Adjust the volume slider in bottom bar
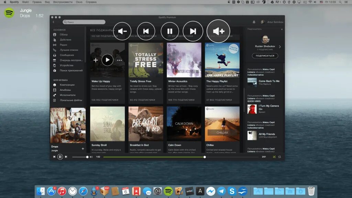 coord(80,157)
